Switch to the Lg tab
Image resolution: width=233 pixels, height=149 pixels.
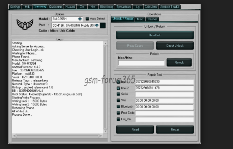(x=138, y=7)
